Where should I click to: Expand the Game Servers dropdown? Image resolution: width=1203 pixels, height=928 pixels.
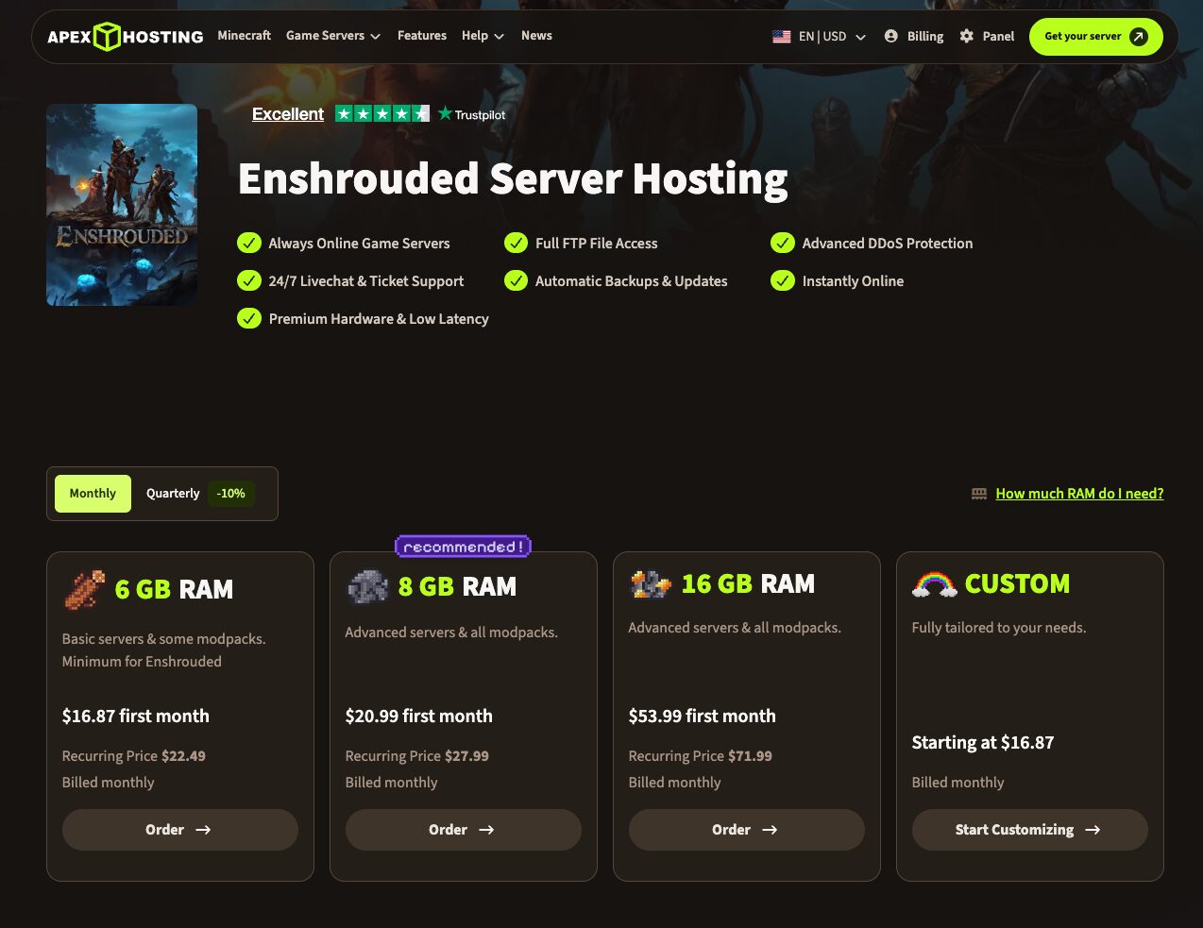[333, 36]
